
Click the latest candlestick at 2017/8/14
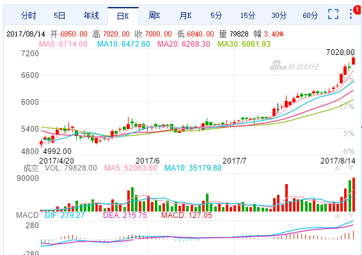point(353,61)
